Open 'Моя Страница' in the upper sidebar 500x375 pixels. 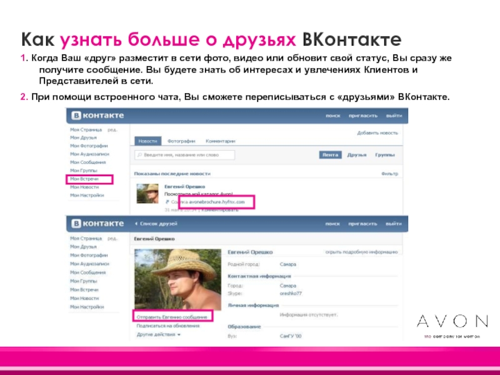[86, 130]
